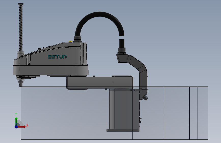Click the green Y axis arrow of triad
Viewport: 221px width, 143px height.
16,121
